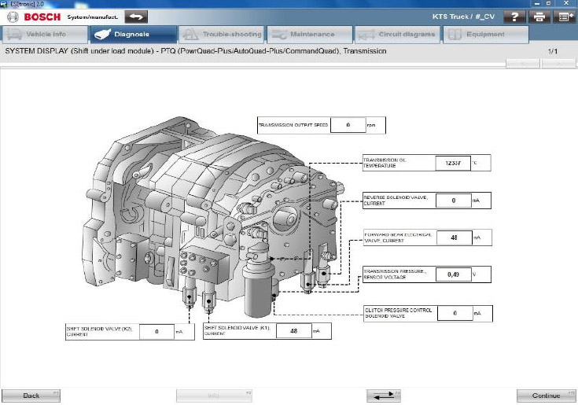Click the transmission output speed value field
Viewport: 578px width, 405px height.
point(348,125)
